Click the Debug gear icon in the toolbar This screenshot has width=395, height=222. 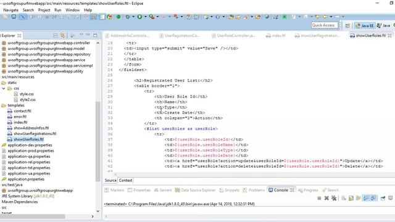[x=128, y=17]
